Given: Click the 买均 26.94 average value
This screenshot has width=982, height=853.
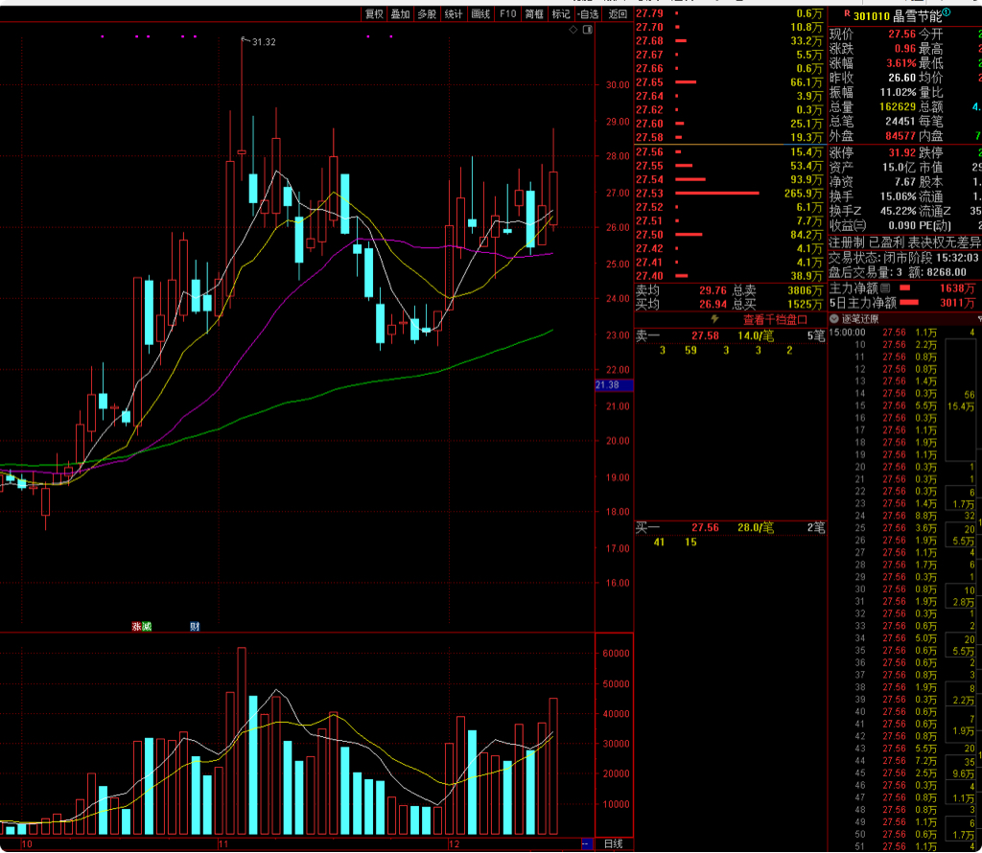Looking at the screenshot, I should tap(713, 304).
